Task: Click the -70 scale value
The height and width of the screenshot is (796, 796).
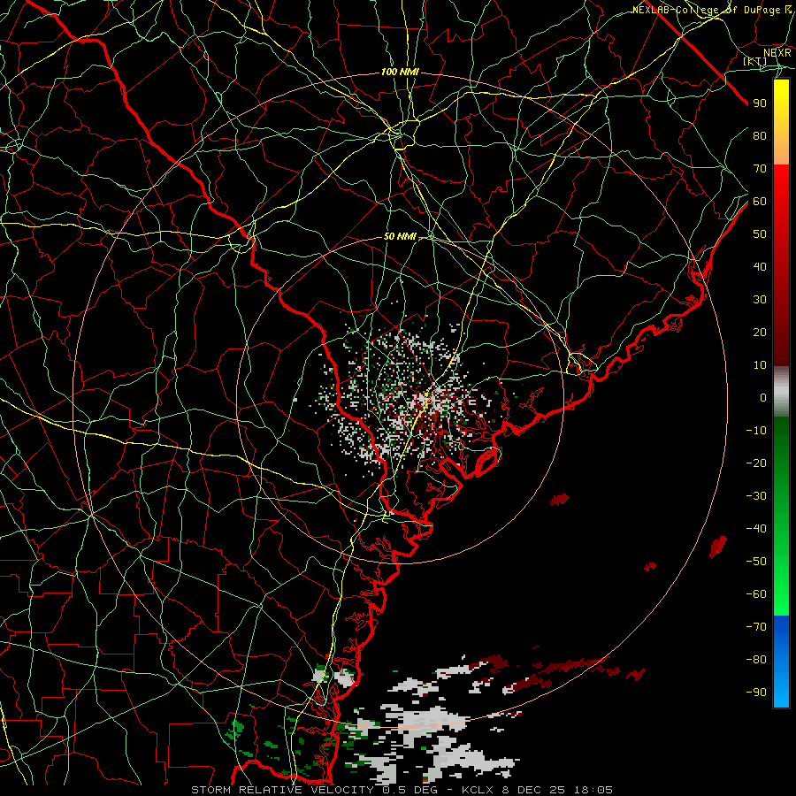Action: pos(756,627)
